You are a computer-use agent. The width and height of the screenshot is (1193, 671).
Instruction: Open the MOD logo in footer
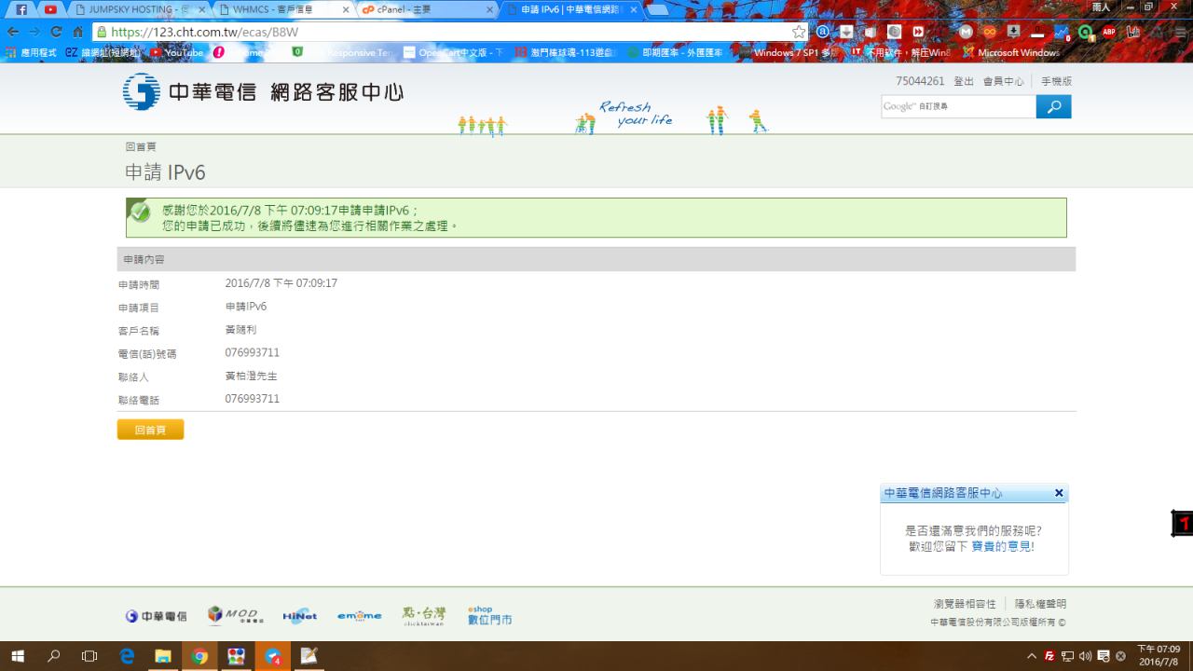[235, 616]
